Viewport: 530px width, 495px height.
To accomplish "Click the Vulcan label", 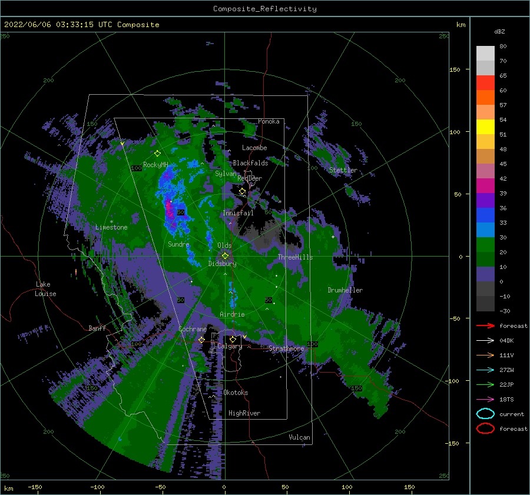I will click(299, 437).
